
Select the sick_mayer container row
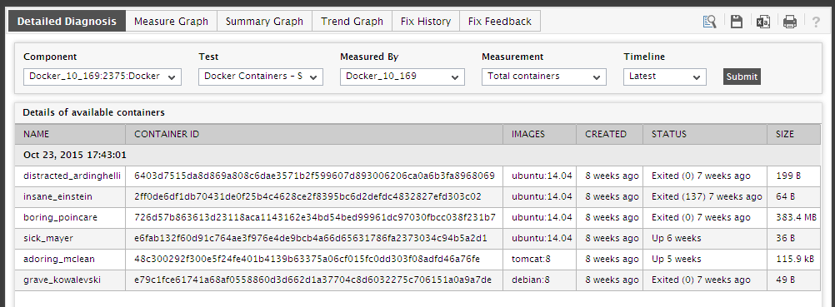[x=417, y=239]
